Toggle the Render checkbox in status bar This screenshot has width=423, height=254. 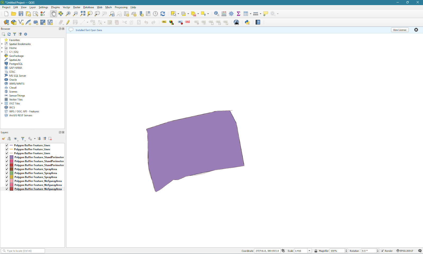click(382, 251)
